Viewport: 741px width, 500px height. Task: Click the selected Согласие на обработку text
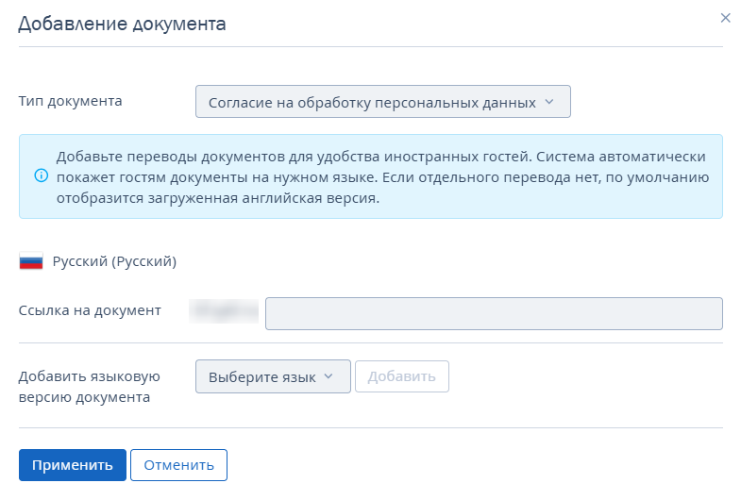[372, 102]
